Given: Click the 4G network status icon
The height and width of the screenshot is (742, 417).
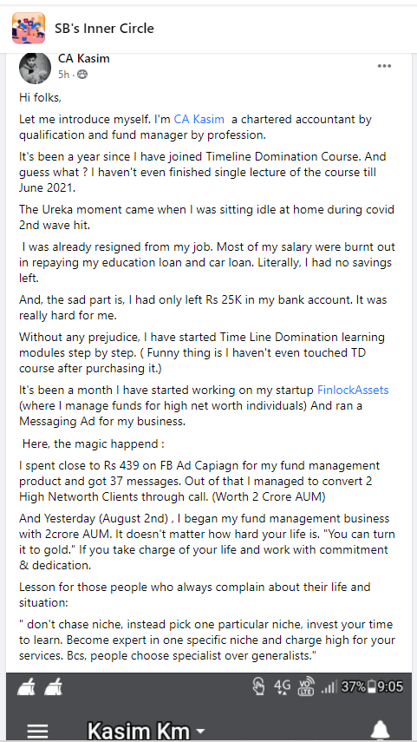Looking at the screenshot, I should tap(283, 686).
